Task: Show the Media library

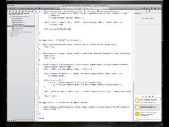Action: tap(152, 96)
